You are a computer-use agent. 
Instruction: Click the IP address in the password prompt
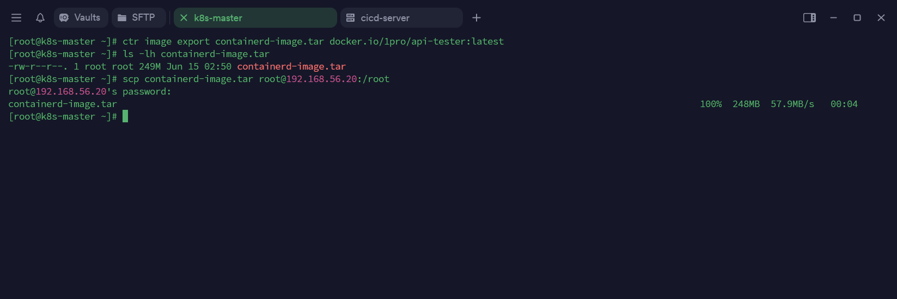click(x=71, y=91)
